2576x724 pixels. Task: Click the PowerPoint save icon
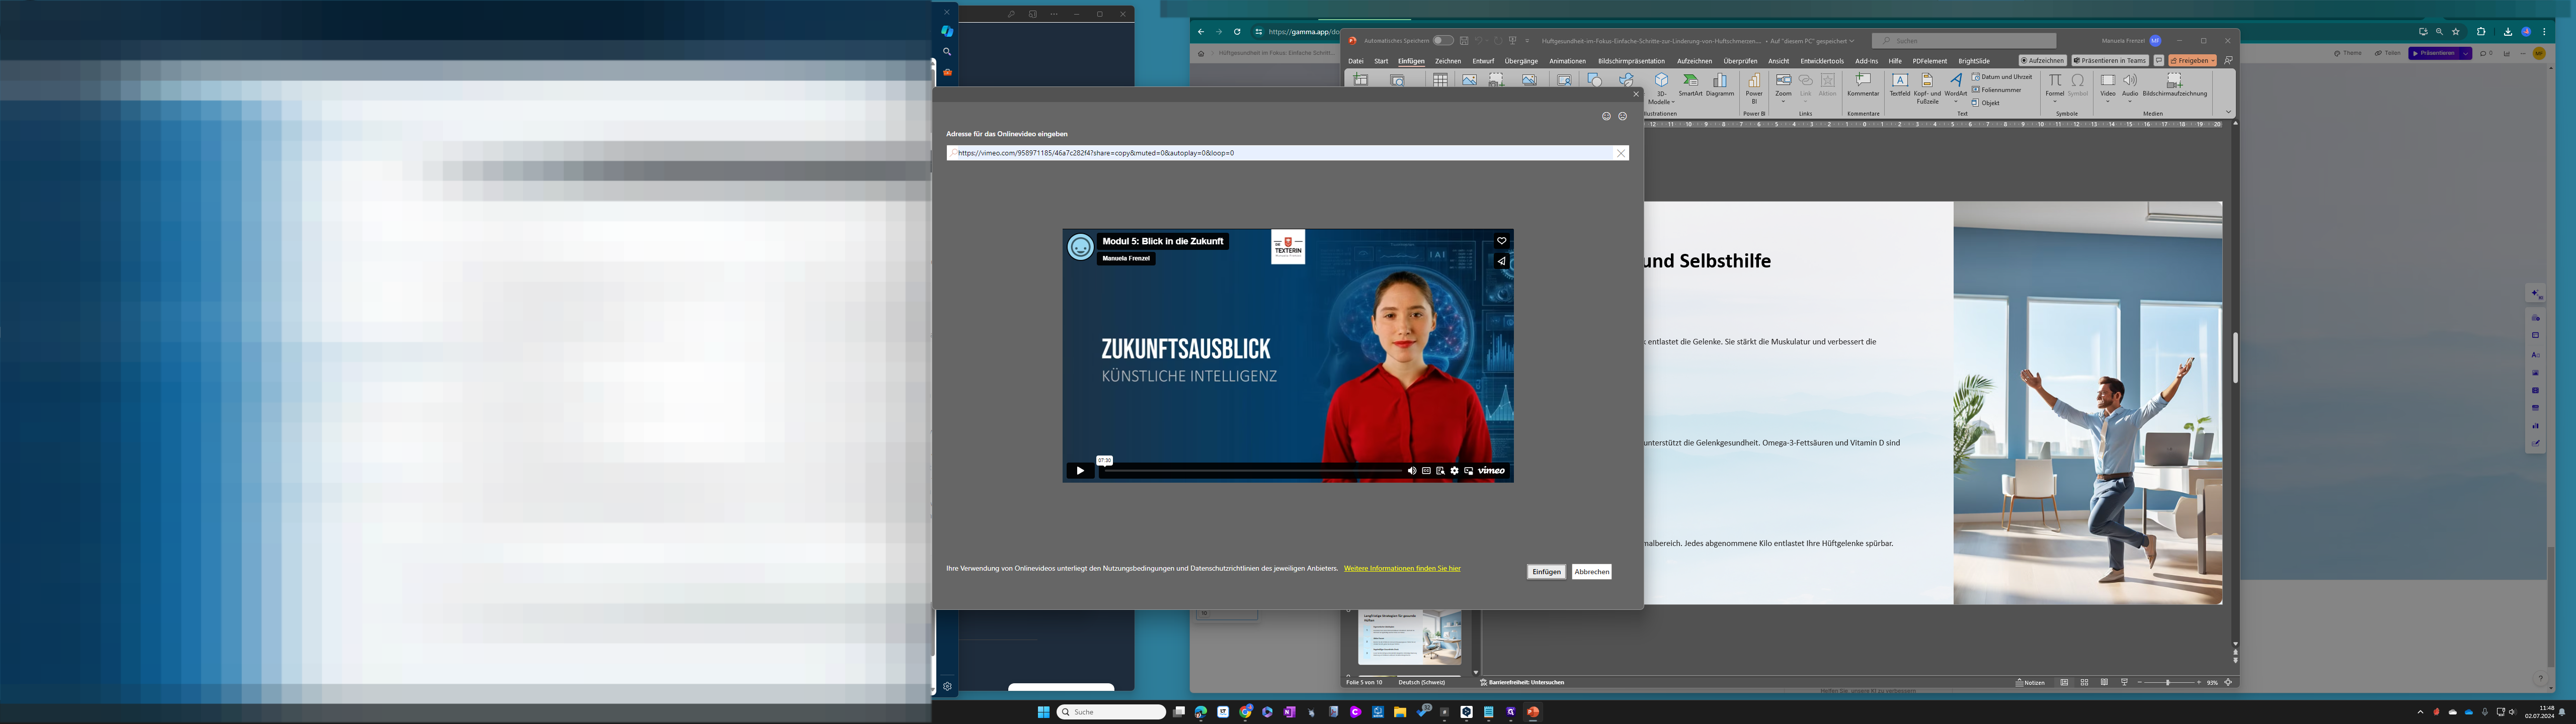pos(1464,41)
